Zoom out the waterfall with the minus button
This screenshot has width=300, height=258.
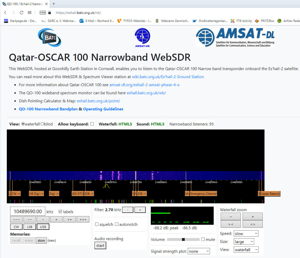click(231, 217)
